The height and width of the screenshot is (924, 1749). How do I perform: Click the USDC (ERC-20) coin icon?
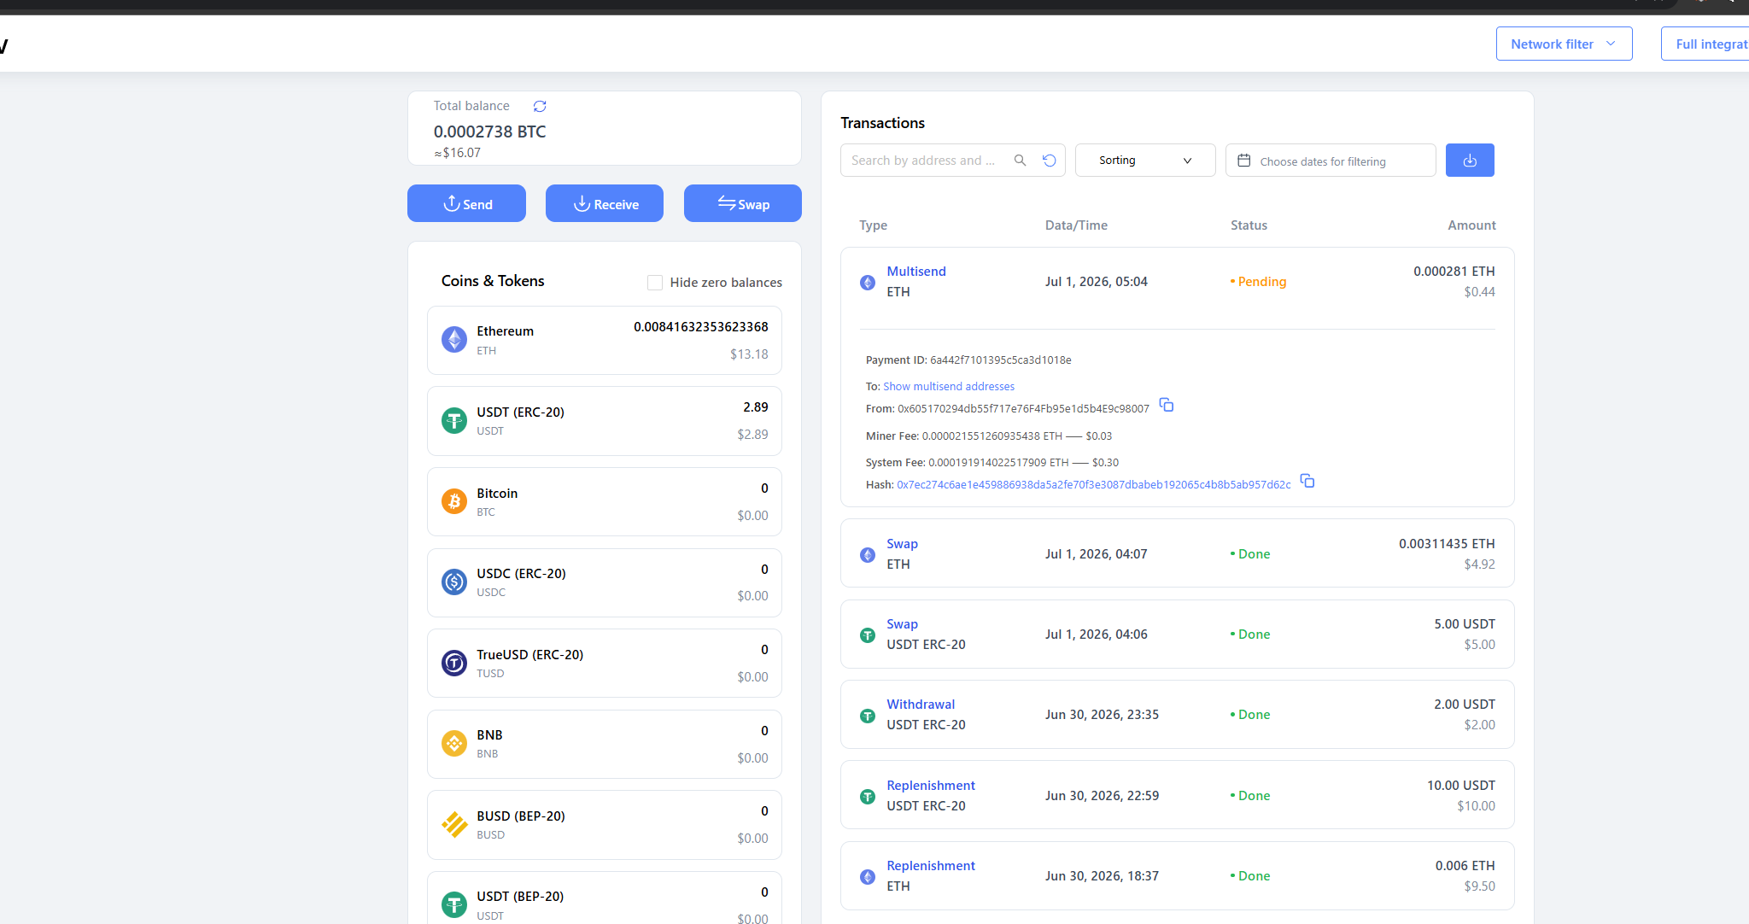pos(454,582)
